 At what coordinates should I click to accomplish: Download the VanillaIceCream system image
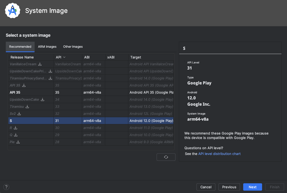[40, 64]
